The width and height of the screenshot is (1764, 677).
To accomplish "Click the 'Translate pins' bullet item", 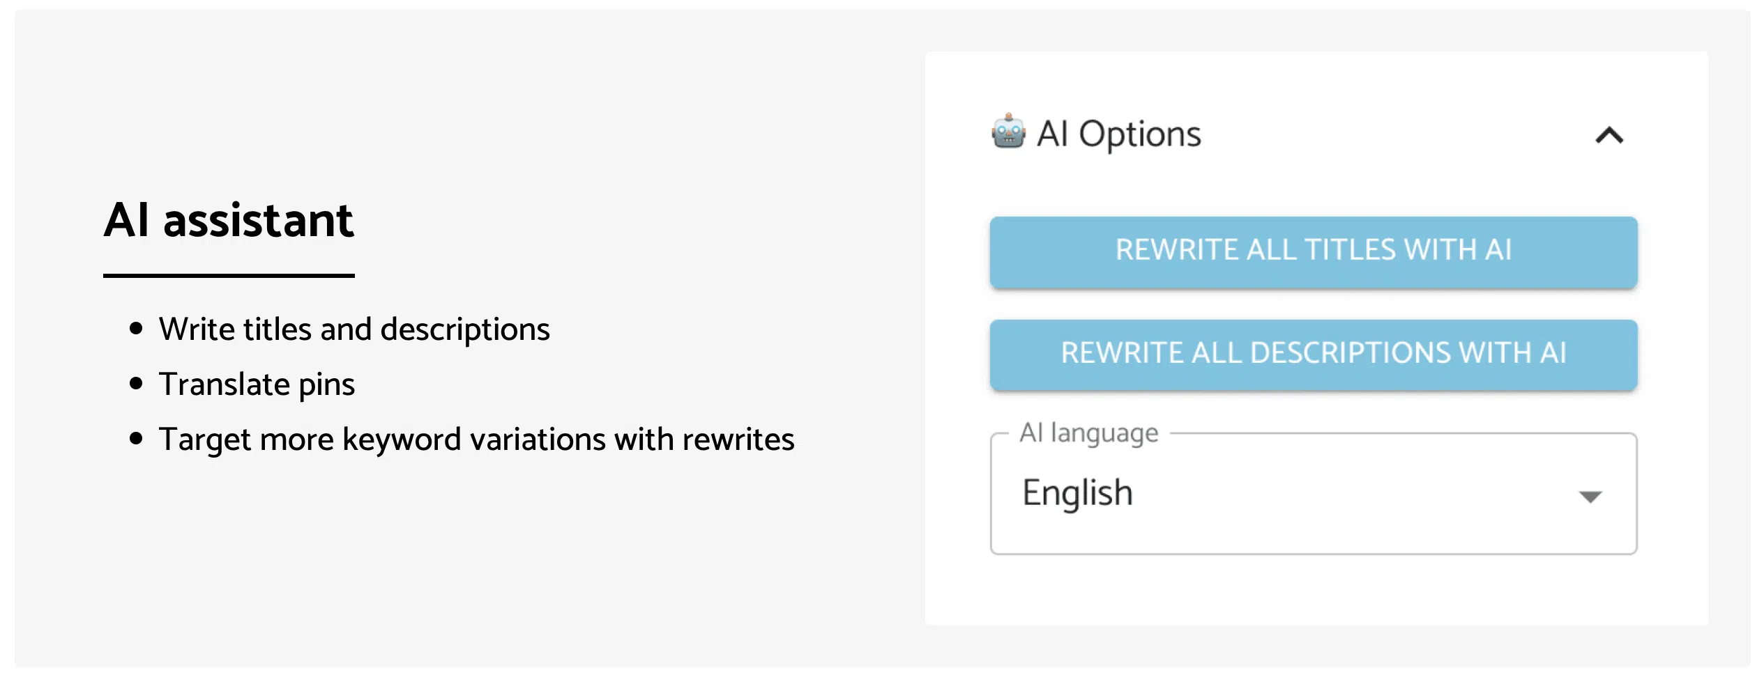I will coord(257,384).
